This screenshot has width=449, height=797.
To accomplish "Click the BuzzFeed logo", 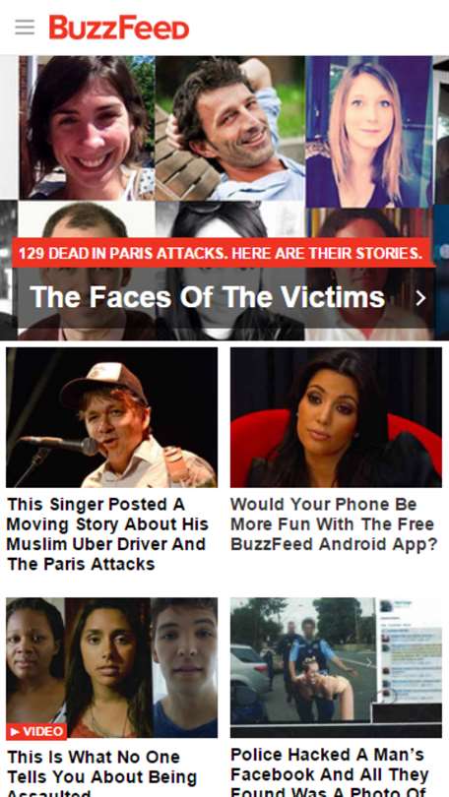I will point(119,28).
